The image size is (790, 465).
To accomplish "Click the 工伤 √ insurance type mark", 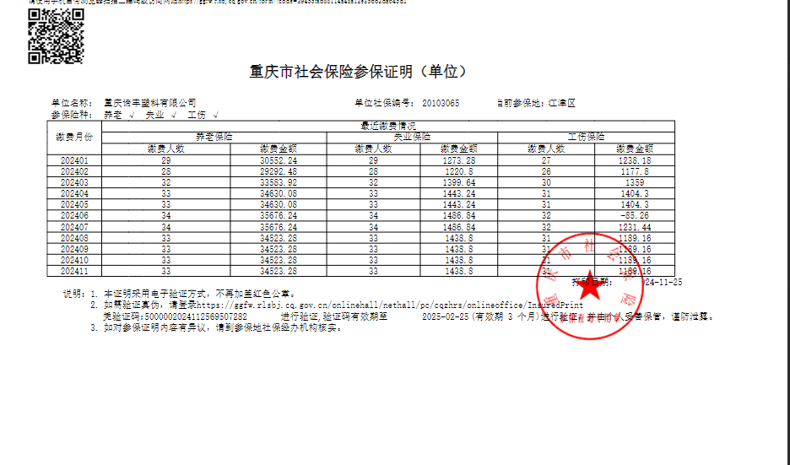I will (x=203, y=115).
